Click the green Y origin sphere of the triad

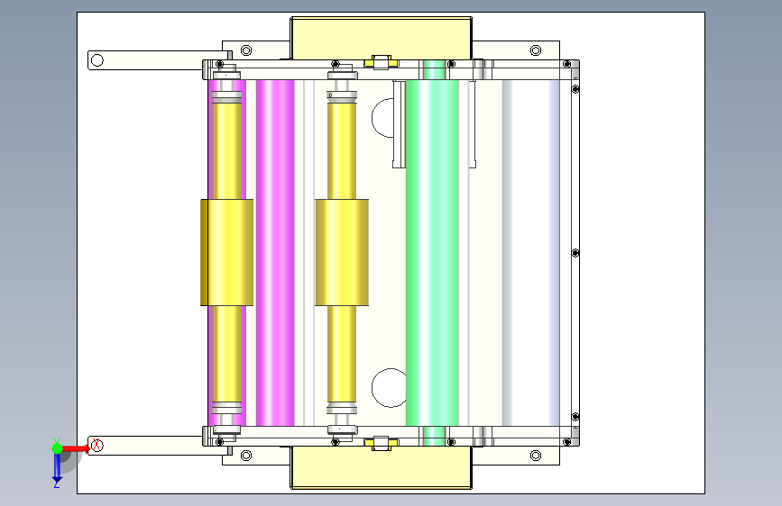point(57,448)
